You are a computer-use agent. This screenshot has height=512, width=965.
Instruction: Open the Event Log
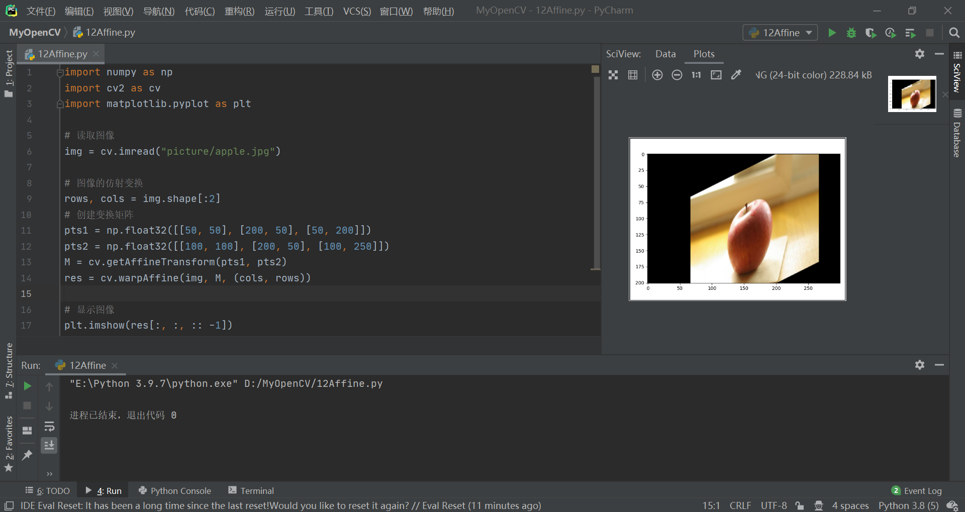pyautogui.click(x=922, y=490)
